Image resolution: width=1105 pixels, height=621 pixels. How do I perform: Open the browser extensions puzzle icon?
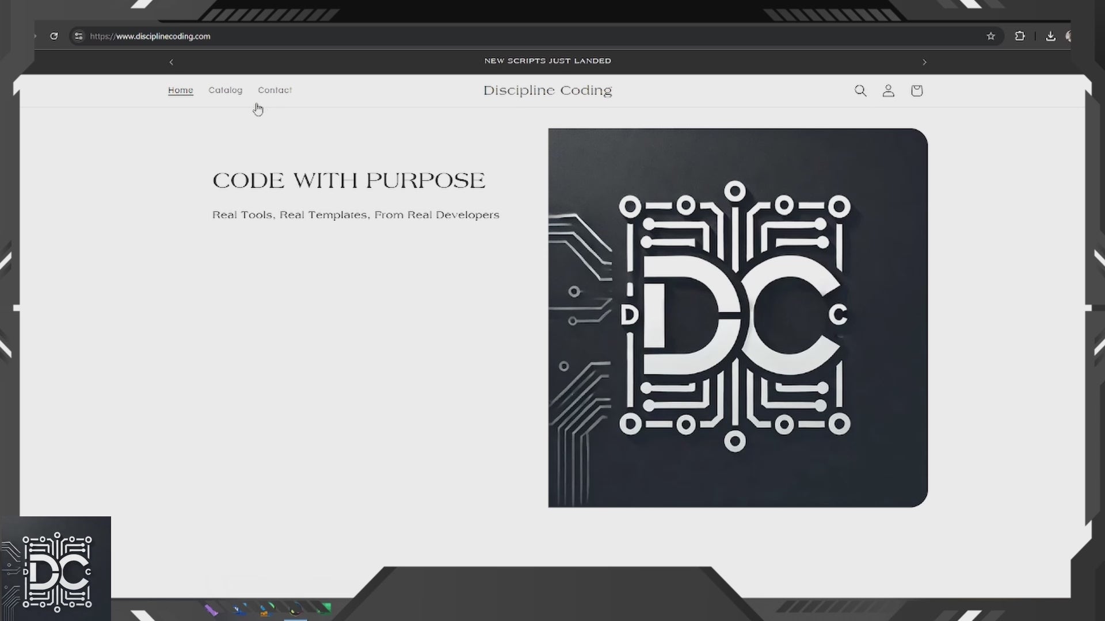pyautogui.click(x=1019, y=36)
